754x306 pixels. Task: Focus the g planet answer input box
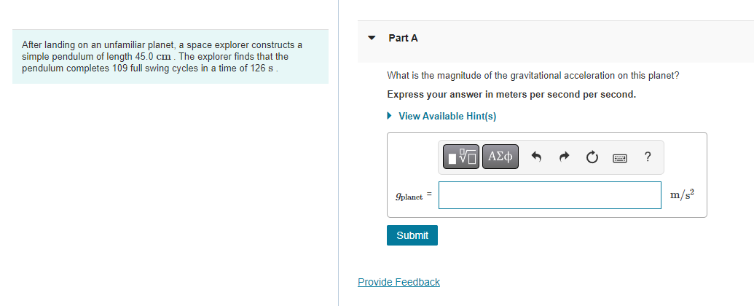(549, 195)
